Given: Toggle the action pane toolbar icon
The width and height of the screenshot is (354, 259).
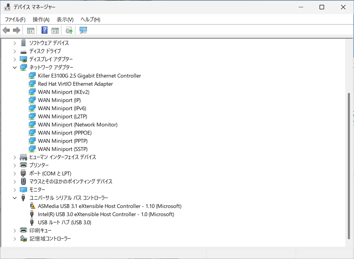Looking at the screenshot, I should (x=55, y=30).
